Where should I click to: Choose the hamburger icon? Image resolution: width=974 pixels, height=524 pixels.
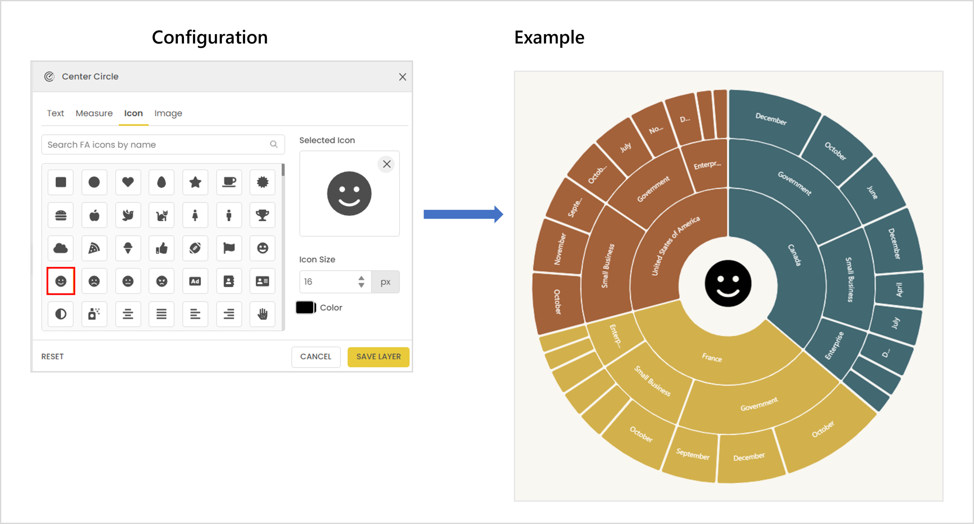60,215
